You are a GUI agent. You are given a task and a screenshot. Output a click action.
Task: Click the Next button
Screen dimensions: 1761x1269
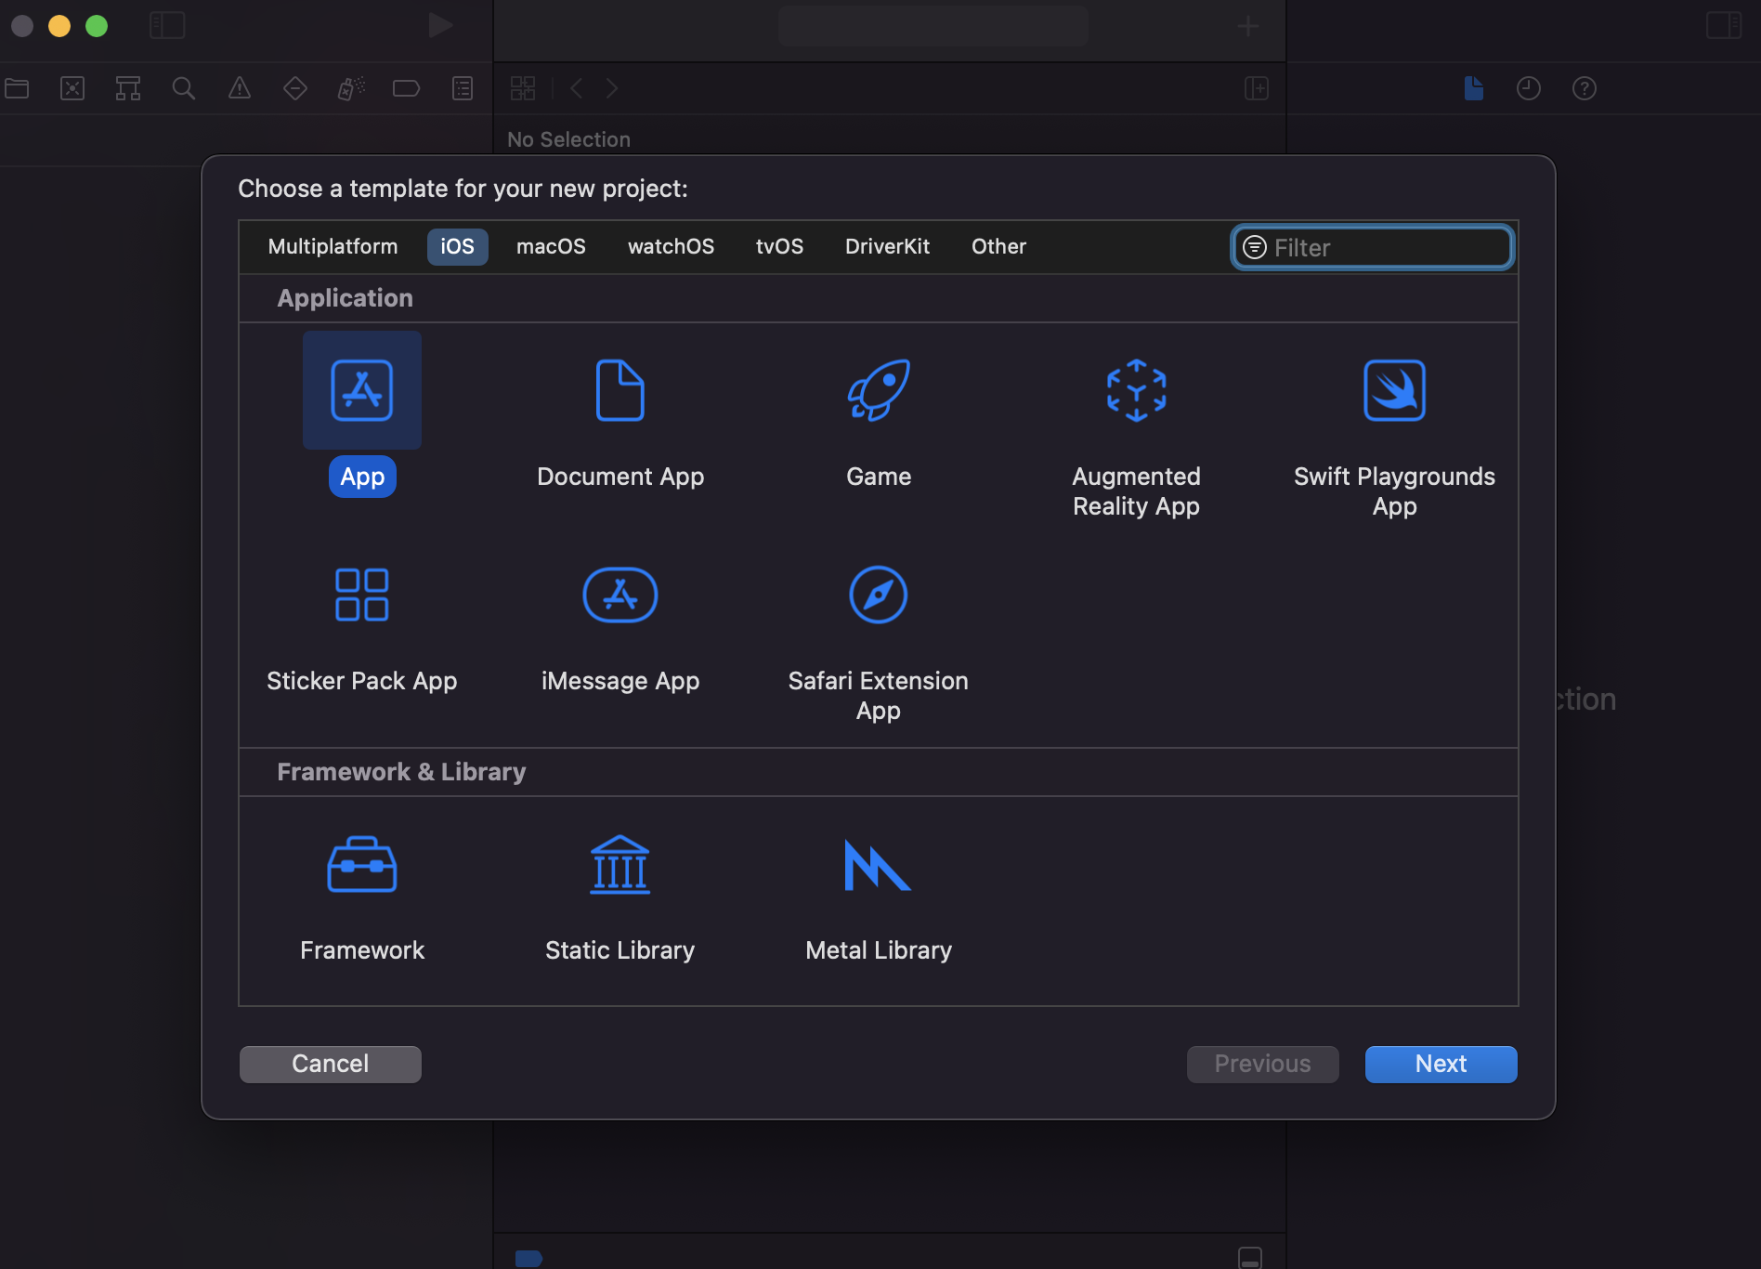click(1441, 1064)
